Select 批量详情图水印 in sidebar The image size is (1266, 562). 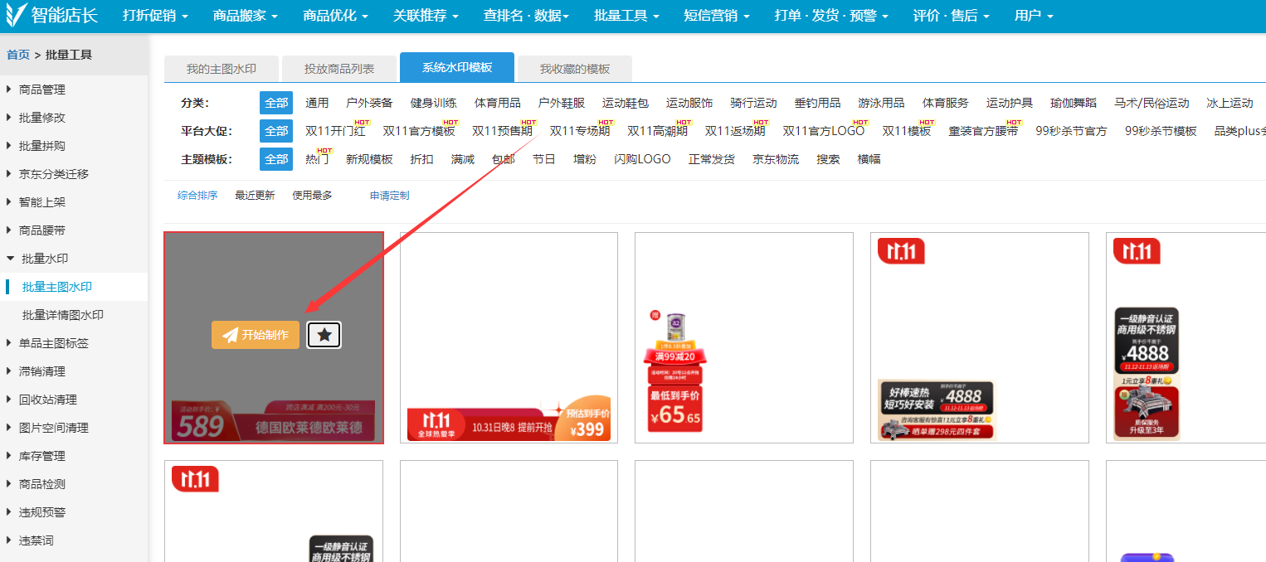click(x=63, y=315)
